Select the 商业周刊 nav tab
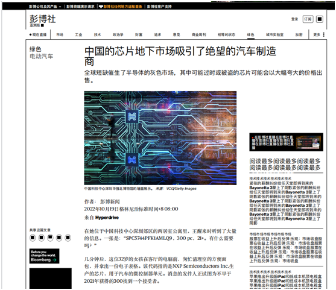 pos(199,35)
